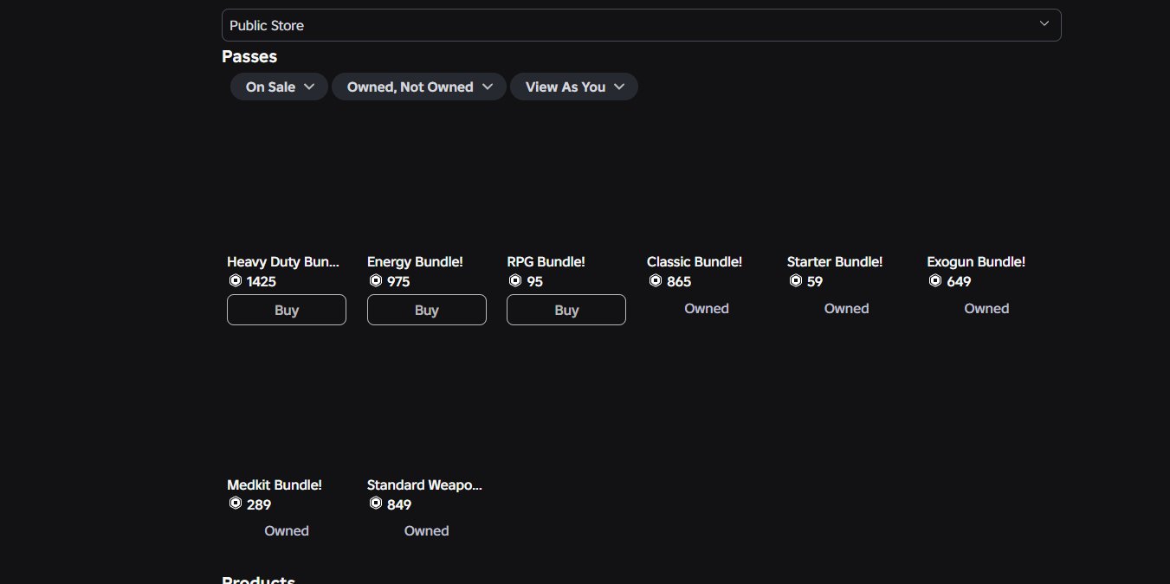This screenshot has width=1170, height=584.
Task: Open the Standard Weapon pass title
Action: 424,485
